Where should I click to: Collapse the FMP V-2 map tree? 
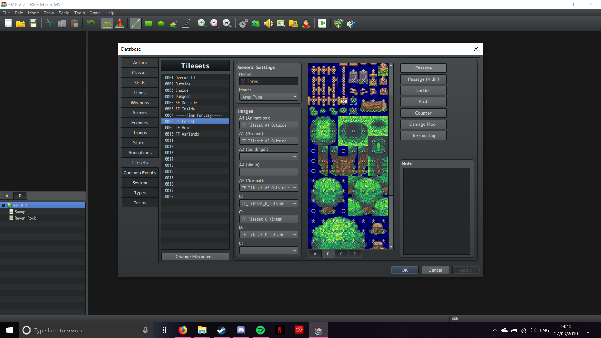[3, 205]
